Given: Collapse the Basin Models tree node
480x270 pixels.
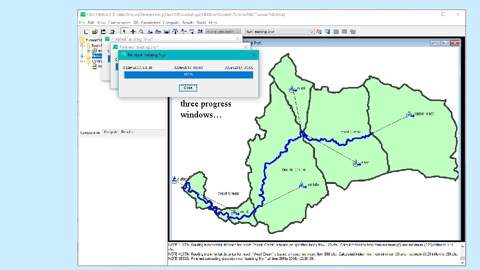Looking at the screenshot, I should click(82, 45).
